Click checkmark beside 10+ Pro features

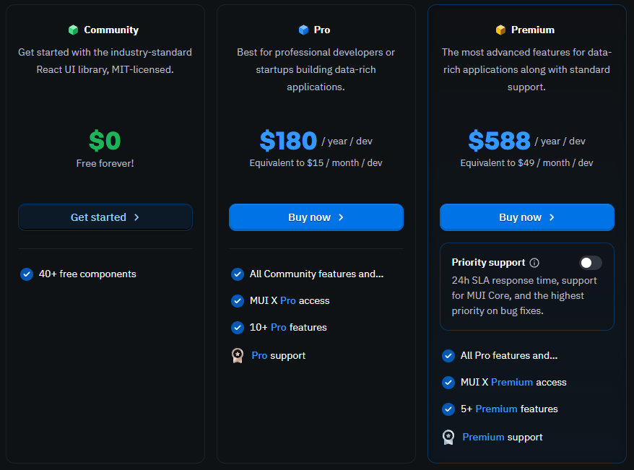coord(238,327)
